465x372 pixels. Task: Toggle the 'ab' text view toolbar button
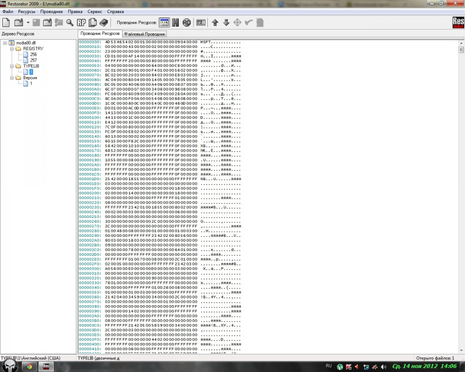(x=201, y=22)
